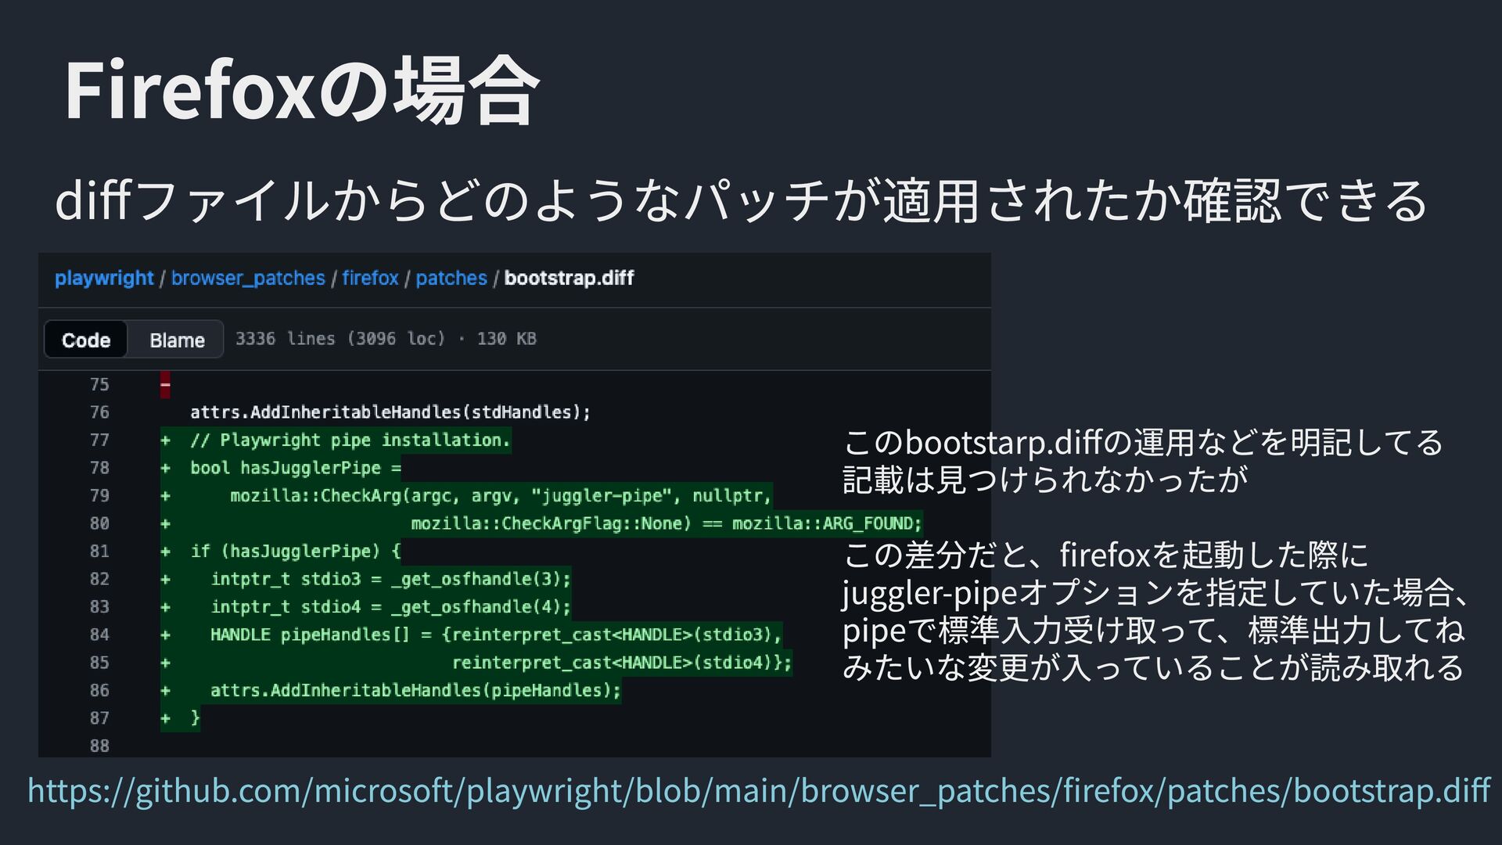This screenshot has width=1502, height=845.
Task: Click the red minus marker on line 75
Action: pyautogui.click(x=165, y=385)
